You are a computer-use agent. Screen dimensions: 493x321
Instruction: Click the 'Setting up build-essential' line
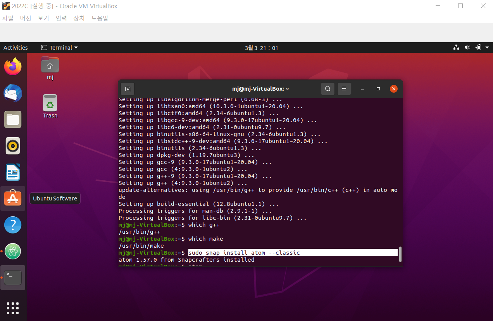pos(198,204)
